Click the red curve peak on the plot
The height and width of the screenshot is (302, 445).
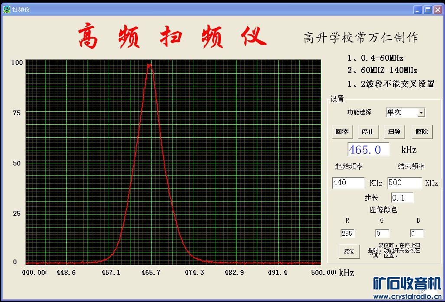(149, 65)
